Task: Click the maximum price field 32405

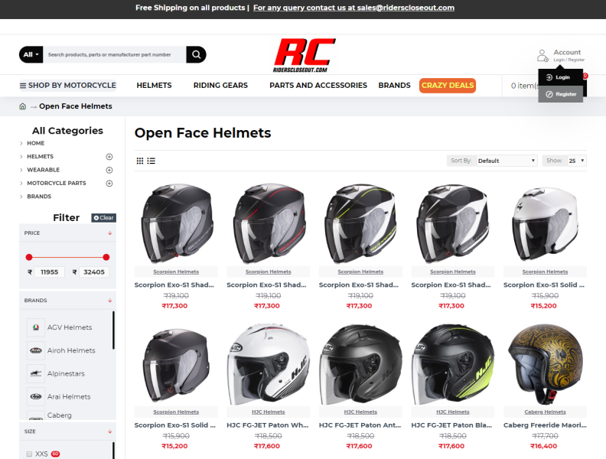Action: pos(94,272)
